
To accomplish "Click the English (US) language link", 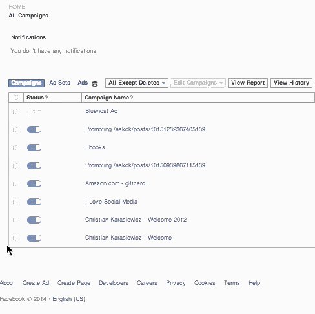I will (x=69, y=299).
